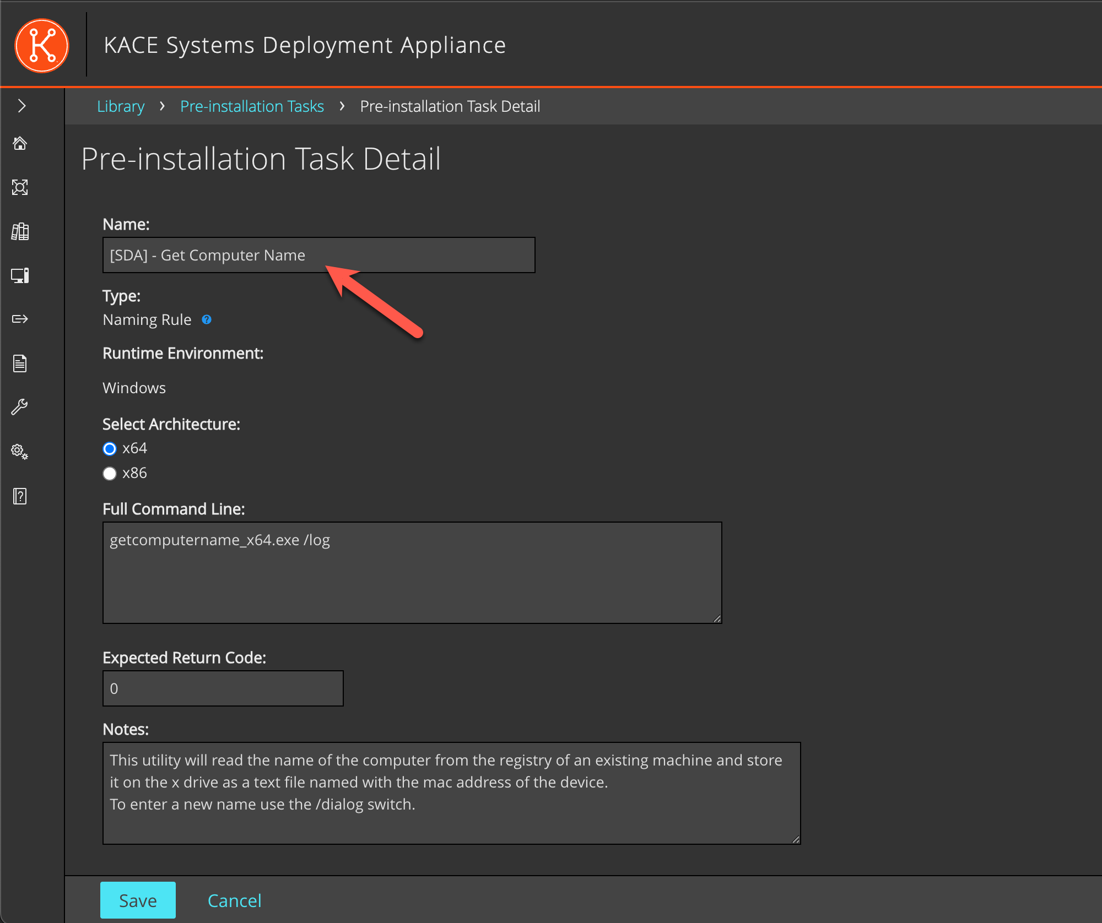Click into the Name input field
The width and height of the screenshot is (1102, 923).
[x=318, y=255]
